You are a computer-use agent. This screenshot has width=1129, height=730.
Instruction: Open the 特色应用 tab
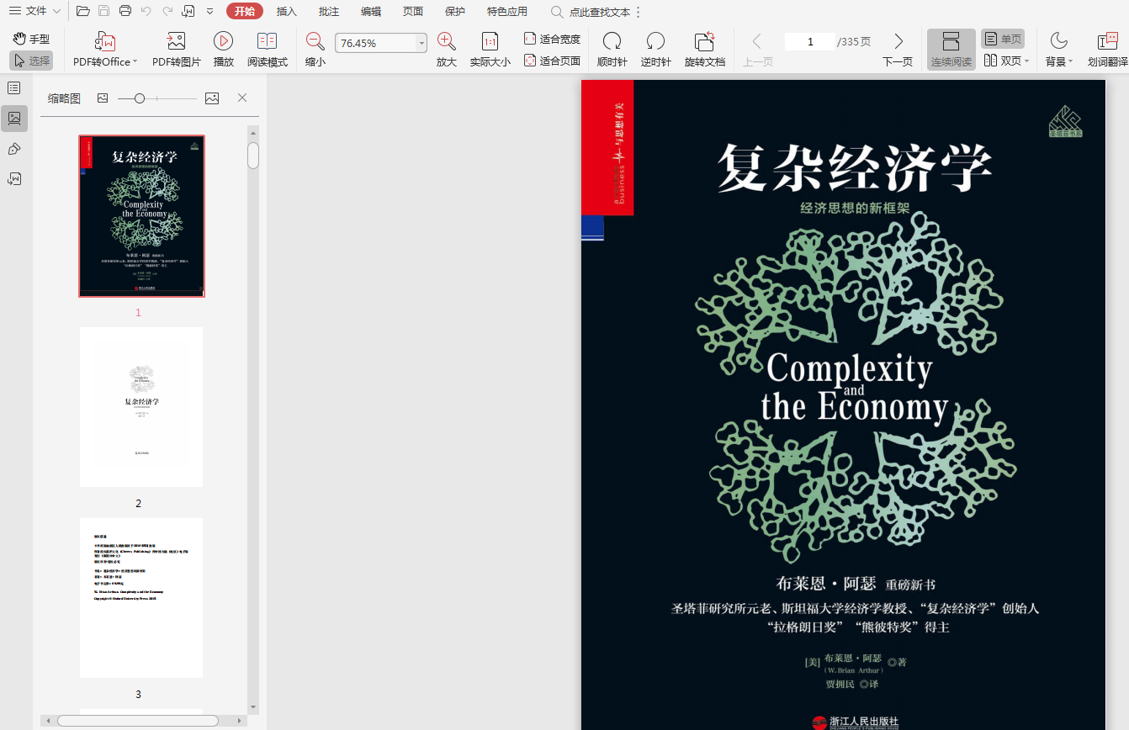click(507, 12)
